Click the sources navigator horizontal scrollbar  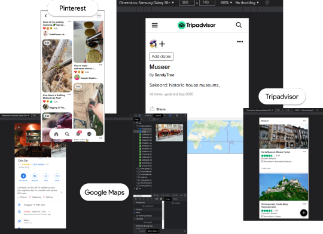142,196
